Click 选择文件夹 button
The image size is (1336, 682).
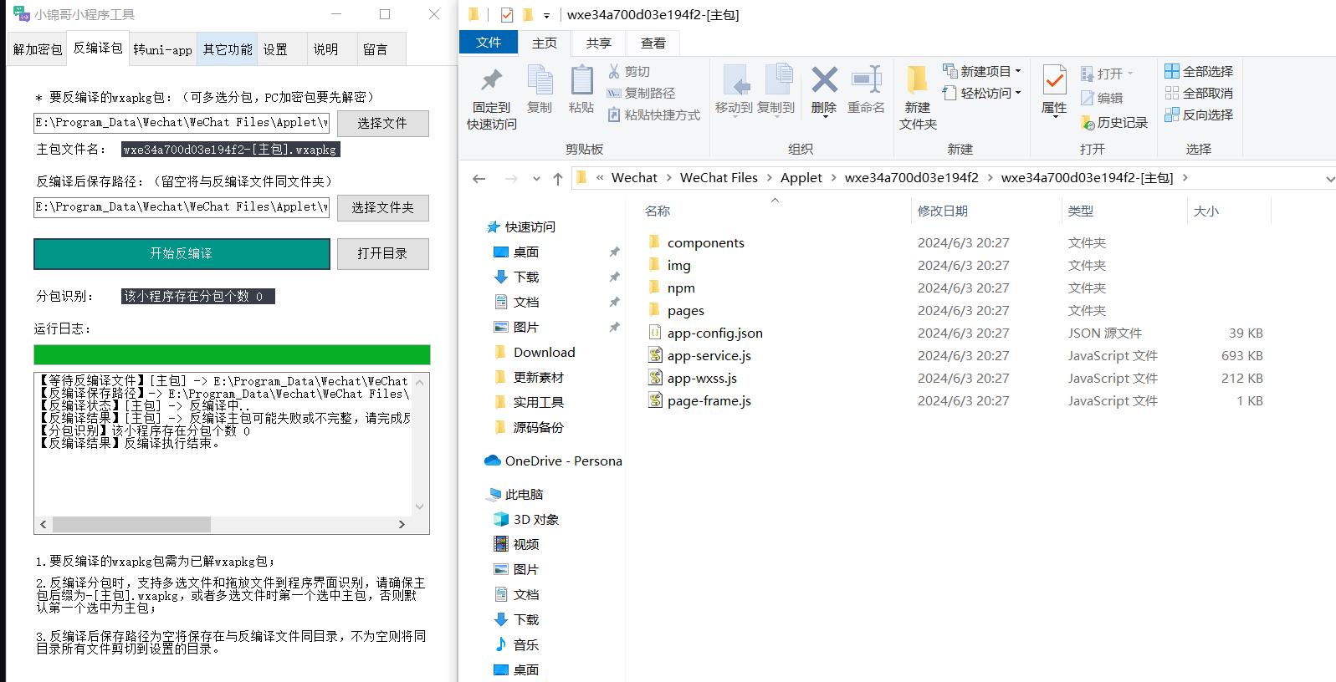[382, 208]
